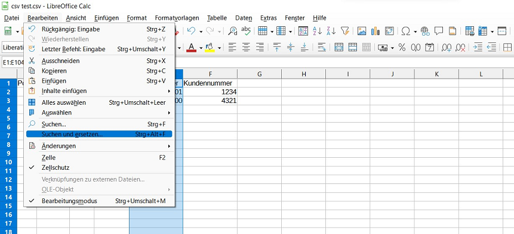Viewport: 514px width, 234px height.
Task: Select column G header
Action: (x=259, y=74)
